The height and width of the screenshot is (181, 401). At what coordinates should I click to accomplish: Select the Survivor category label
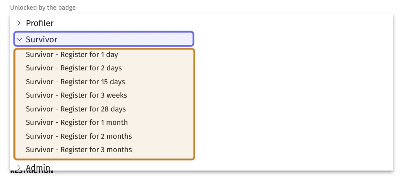tap(42, 39)
